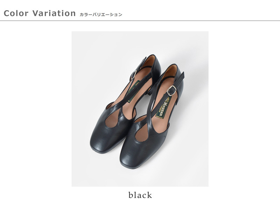Click the right shoe's silver buckle

click(171, 91)
